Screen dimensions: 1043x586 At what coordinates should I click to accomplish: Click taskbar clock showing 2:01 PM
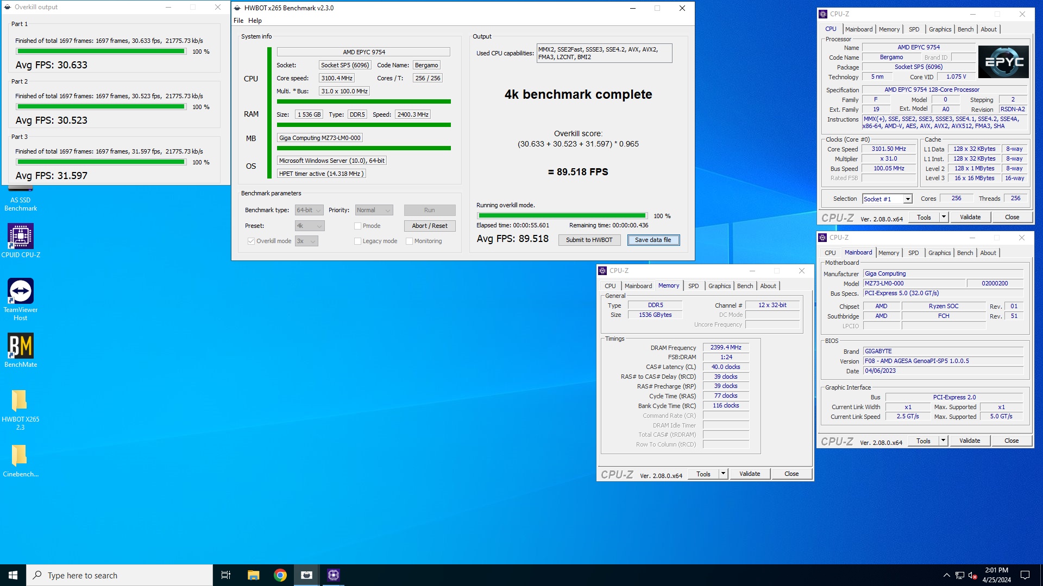click(996, 575)
